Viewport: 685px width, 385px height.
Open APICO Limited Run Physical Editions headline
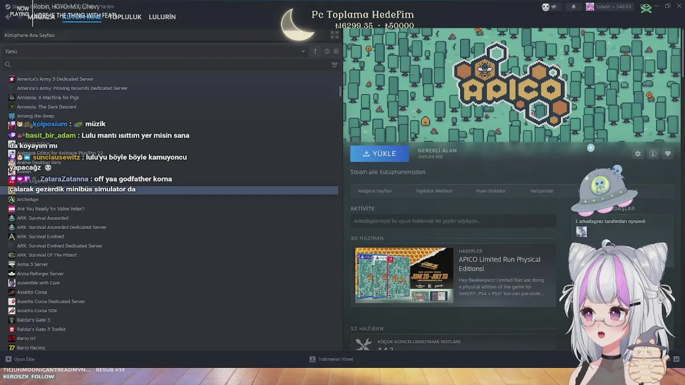click(499, 264)
